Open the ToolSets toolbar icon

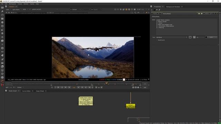(2, 59)
